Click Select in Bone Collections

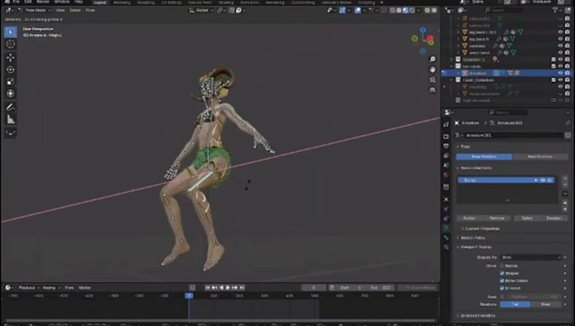[x=527, y=218]
